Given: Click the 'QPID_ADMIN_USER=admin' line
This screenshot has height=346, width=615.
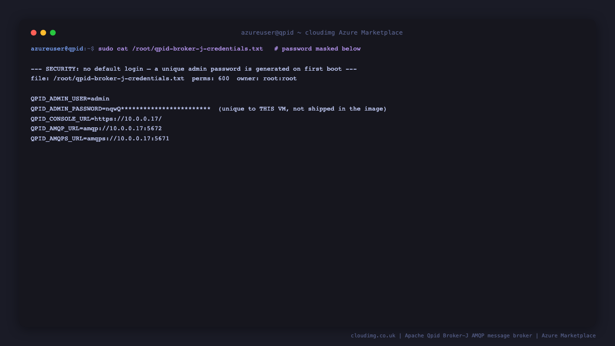Looking at the screenshot, I should click(x=70, y=99).
